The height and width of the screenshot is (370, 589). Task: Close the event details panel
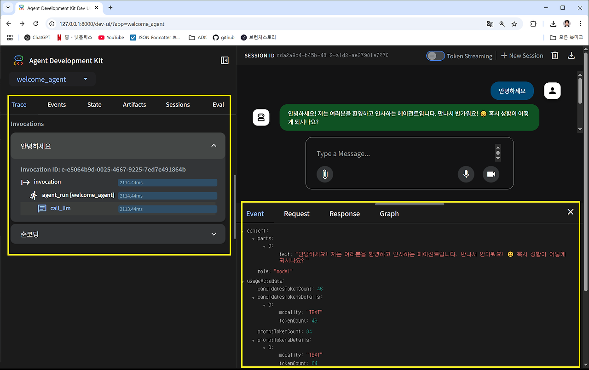(x=571, y=212)
